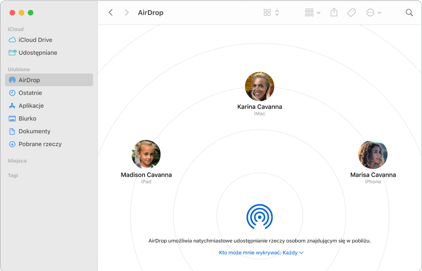Image resolution: width=422 pixels, height=271 pixels.
Task: Click the Tagi section header
Action: 13,175
